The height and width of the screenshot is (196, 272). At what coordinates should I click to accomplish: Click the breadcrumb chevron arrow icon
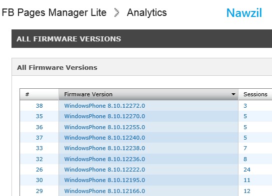click(x=116, y=12)
